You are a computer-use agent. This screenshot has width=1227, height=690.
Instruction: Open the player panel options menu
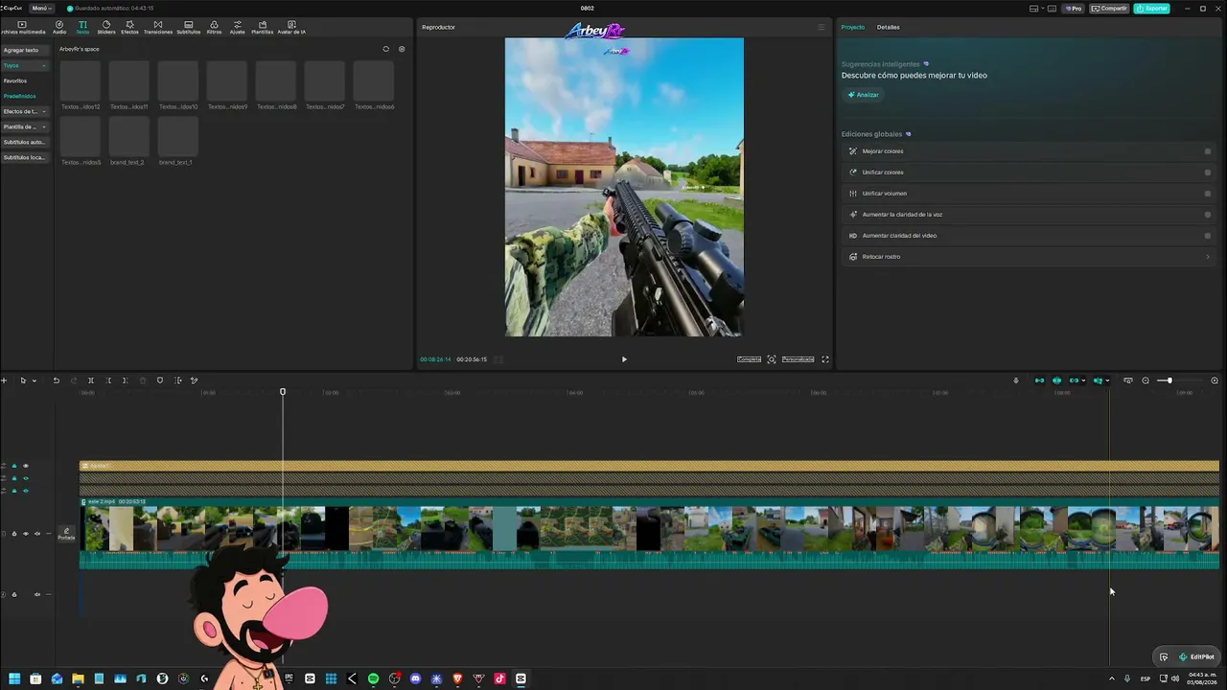click(x=821, y=27)
